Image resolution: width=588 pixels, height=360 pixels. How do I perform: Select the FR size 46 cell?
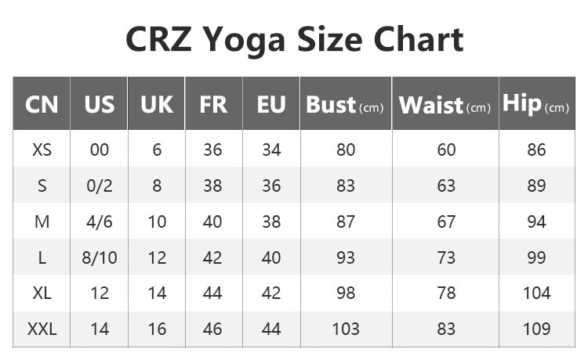click(212, 329)
